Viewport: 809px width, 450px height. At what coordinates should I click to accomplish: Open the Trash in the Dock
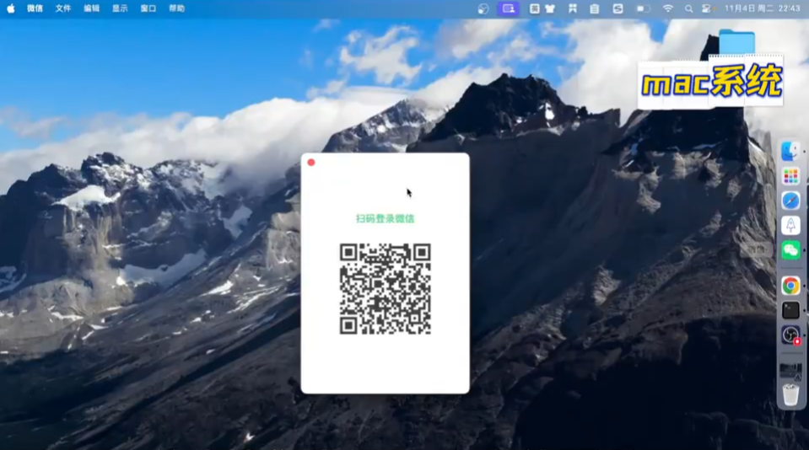pyautogui.click(x=790, y=394)
